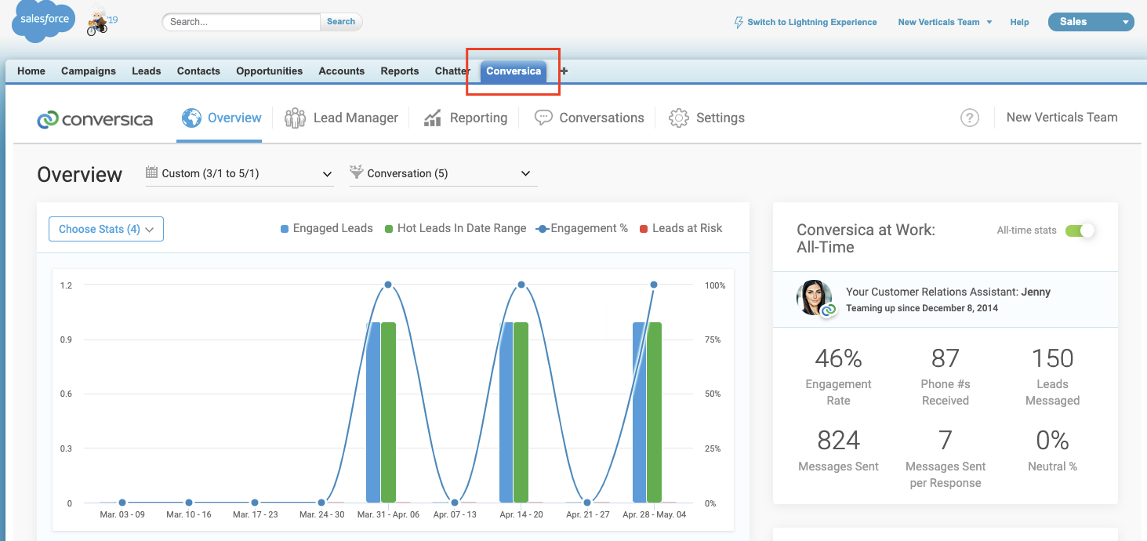This screenshot has width=1147, height=541.
Task: Switch to Lead Manager section
Action: tap(341, 118)
